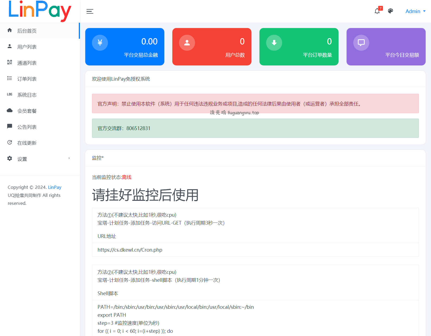Click the user icon beside 用户列表
431x336 pixels.
(x=10, y=46)
